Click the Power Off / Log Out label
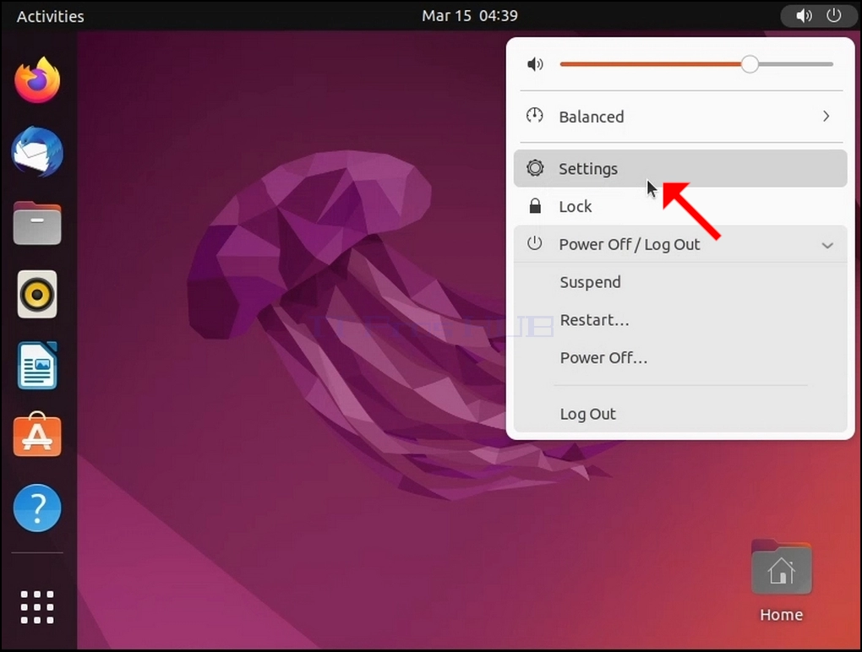The width and height of the screenshot is (862, 652). click(x=630, y=244)
